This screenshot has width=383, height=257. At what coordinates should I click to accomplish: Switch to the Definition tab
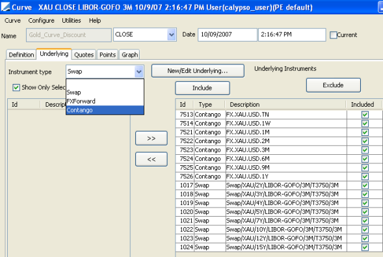coord(21,55)
